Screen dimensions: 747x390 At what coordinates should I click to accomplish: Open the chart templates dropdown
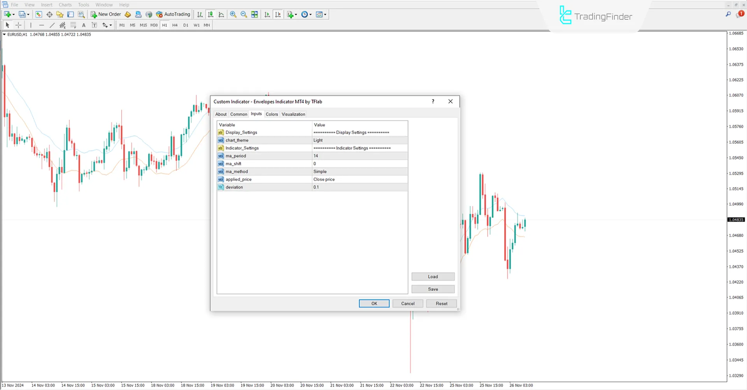tap(324, 14)
